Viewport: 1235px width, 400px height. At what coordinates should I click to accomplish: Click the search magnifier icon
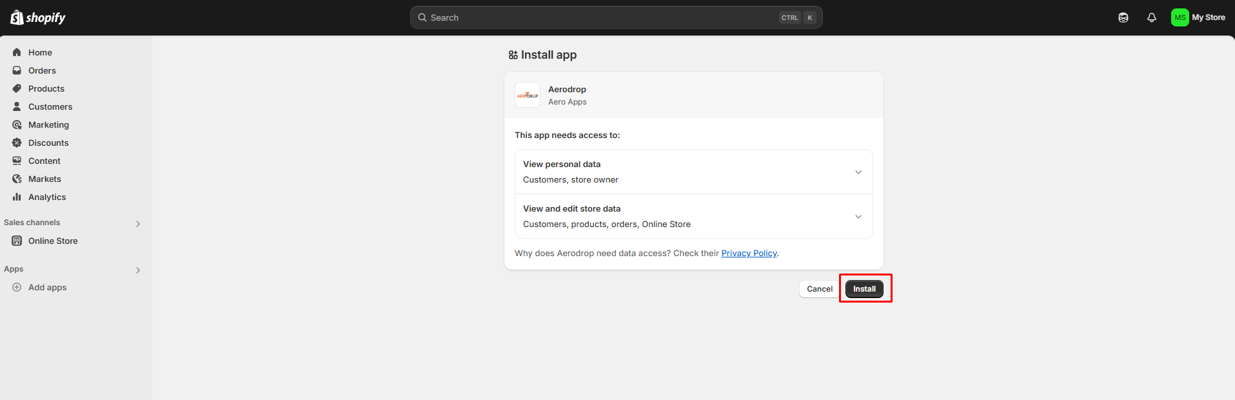(422, 17)
